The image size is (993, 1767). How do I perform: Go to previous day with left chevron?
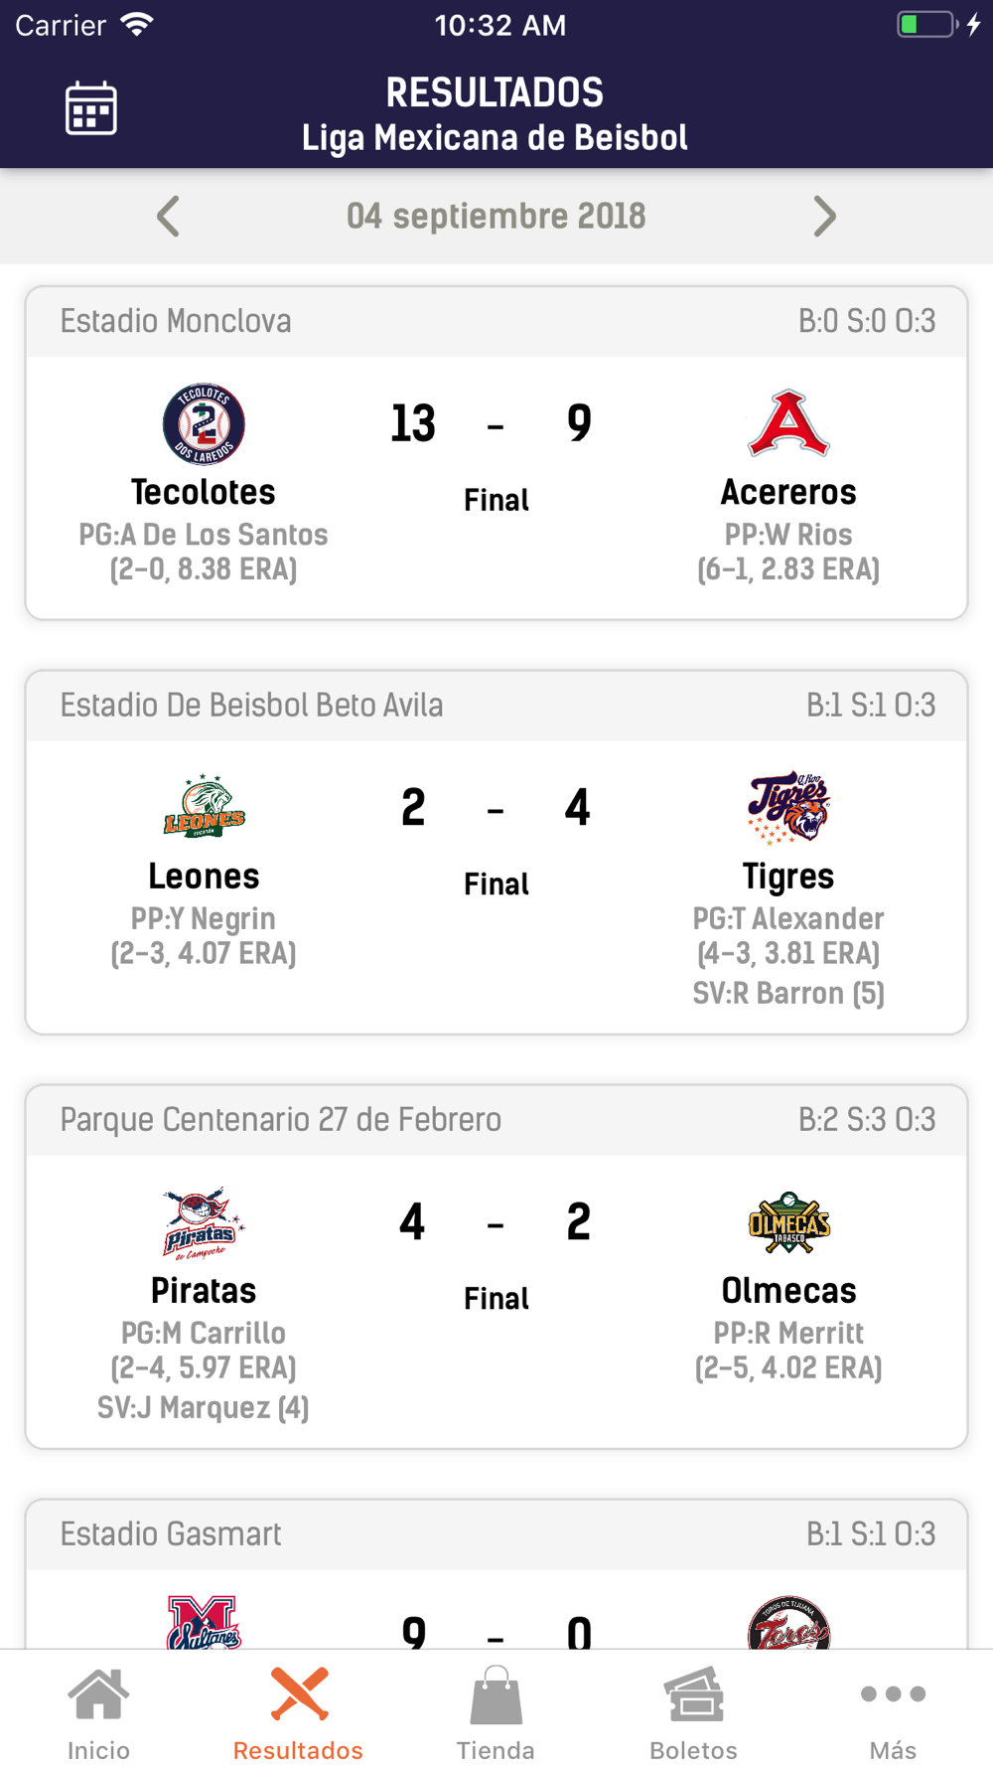click(168, 216)
